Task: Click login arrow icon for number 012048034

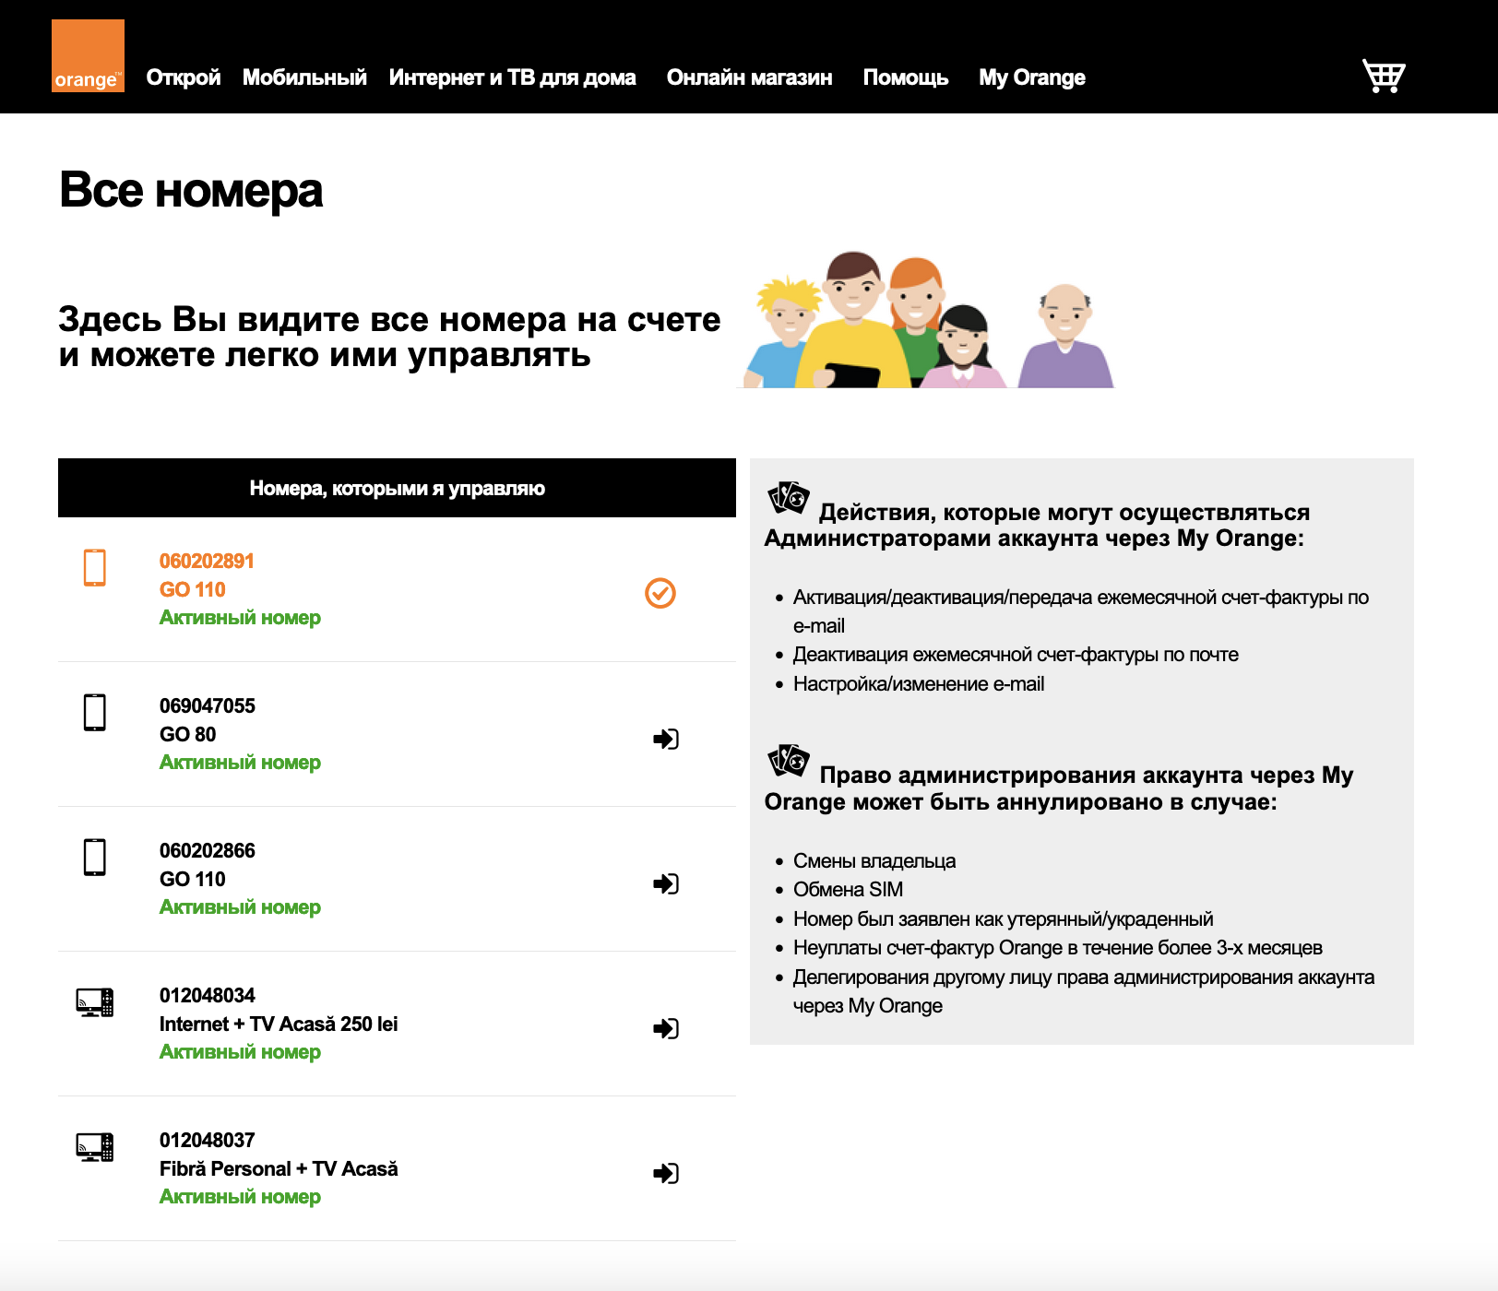Action: point(665,1028)
